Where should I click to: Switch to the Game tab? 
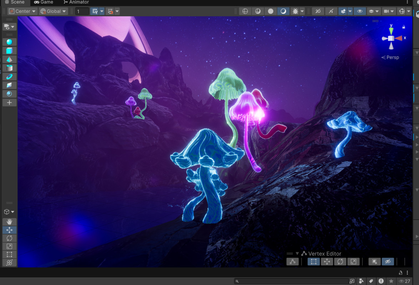pyautogui.click(x=44, y=2)
